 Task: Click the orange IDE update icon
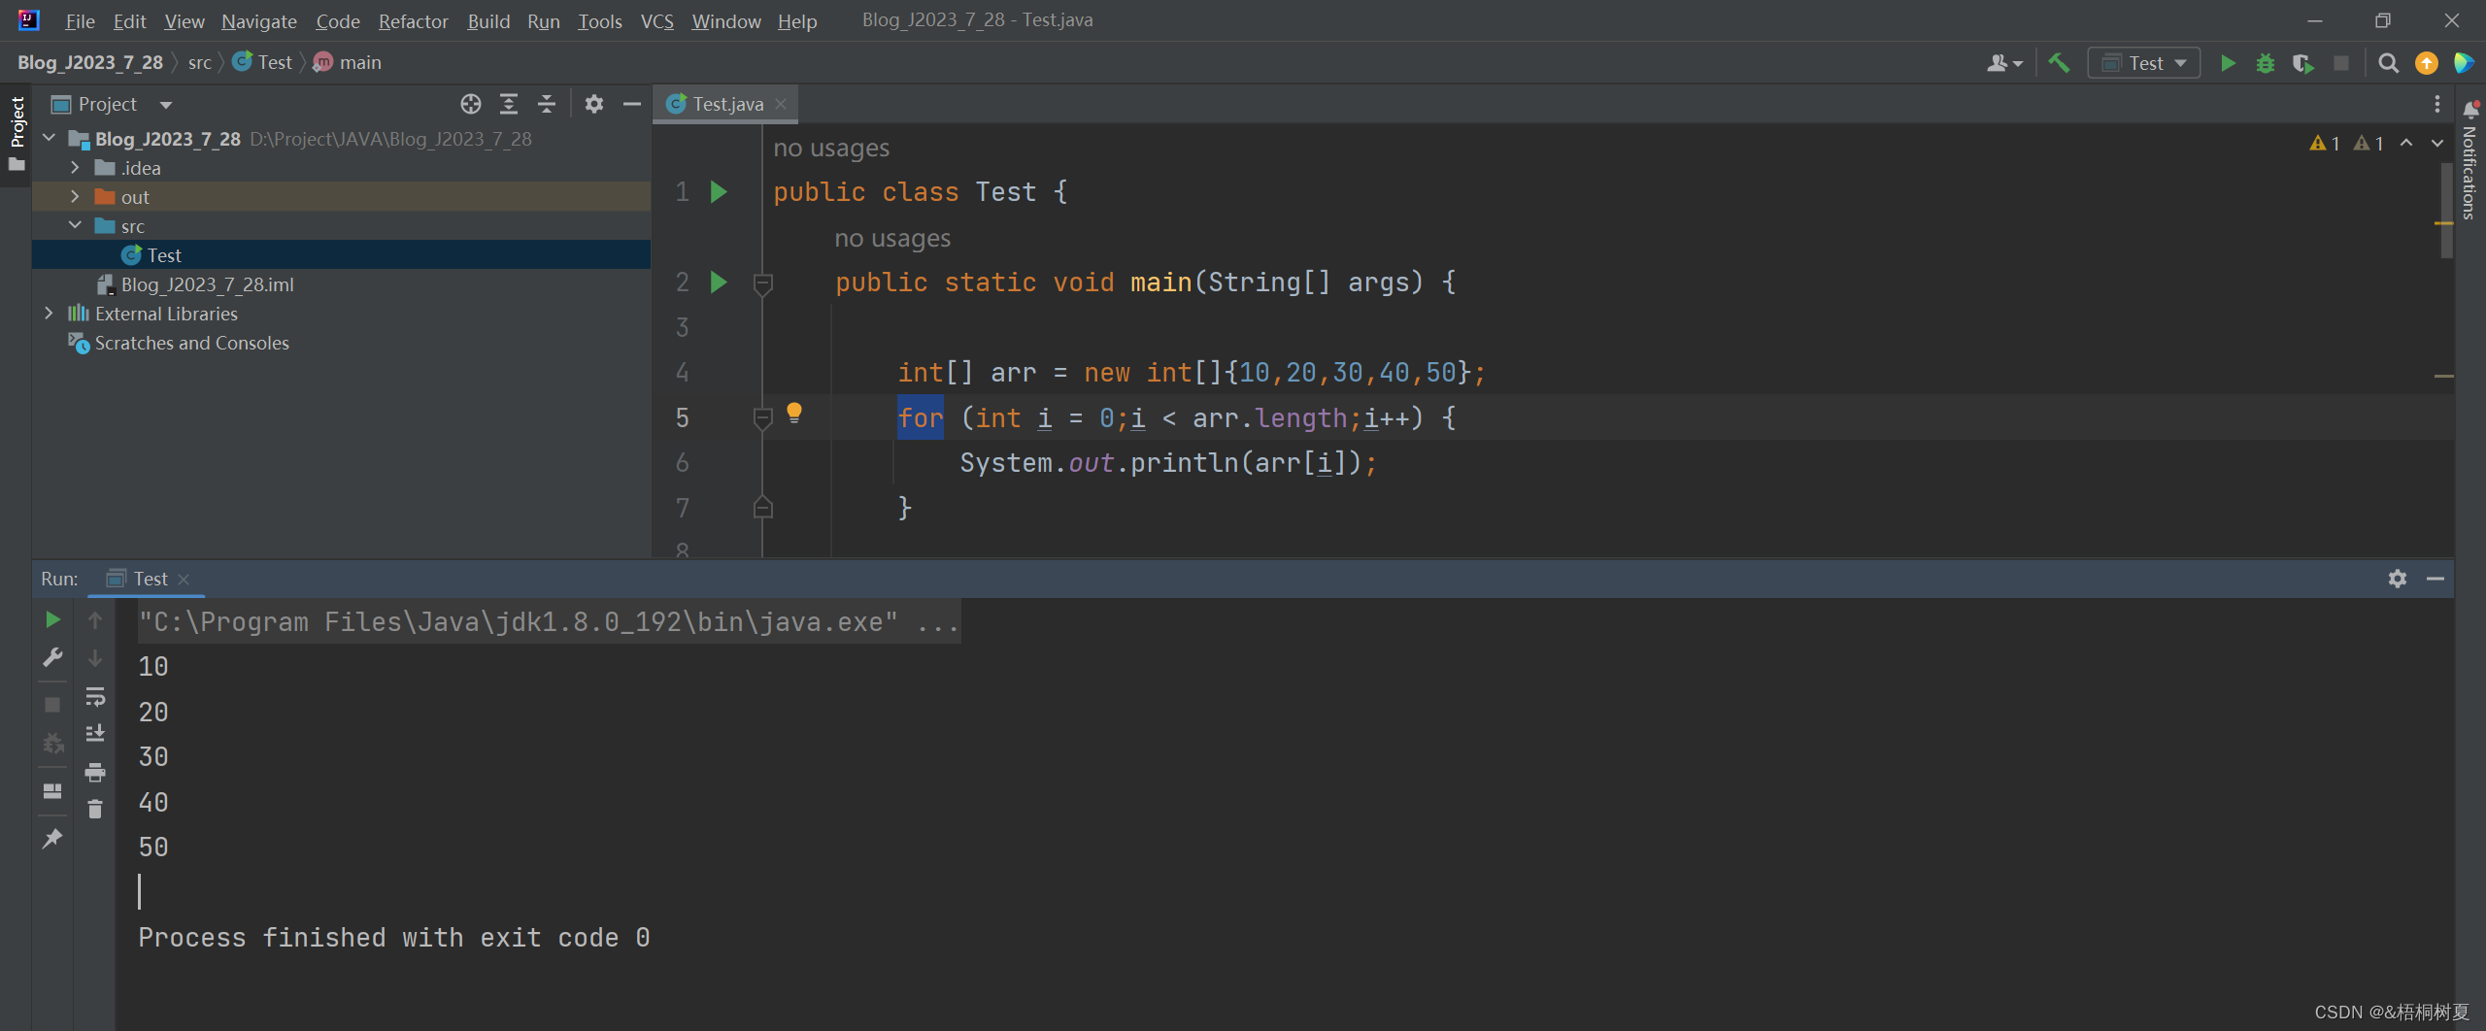pos(2427,63)
